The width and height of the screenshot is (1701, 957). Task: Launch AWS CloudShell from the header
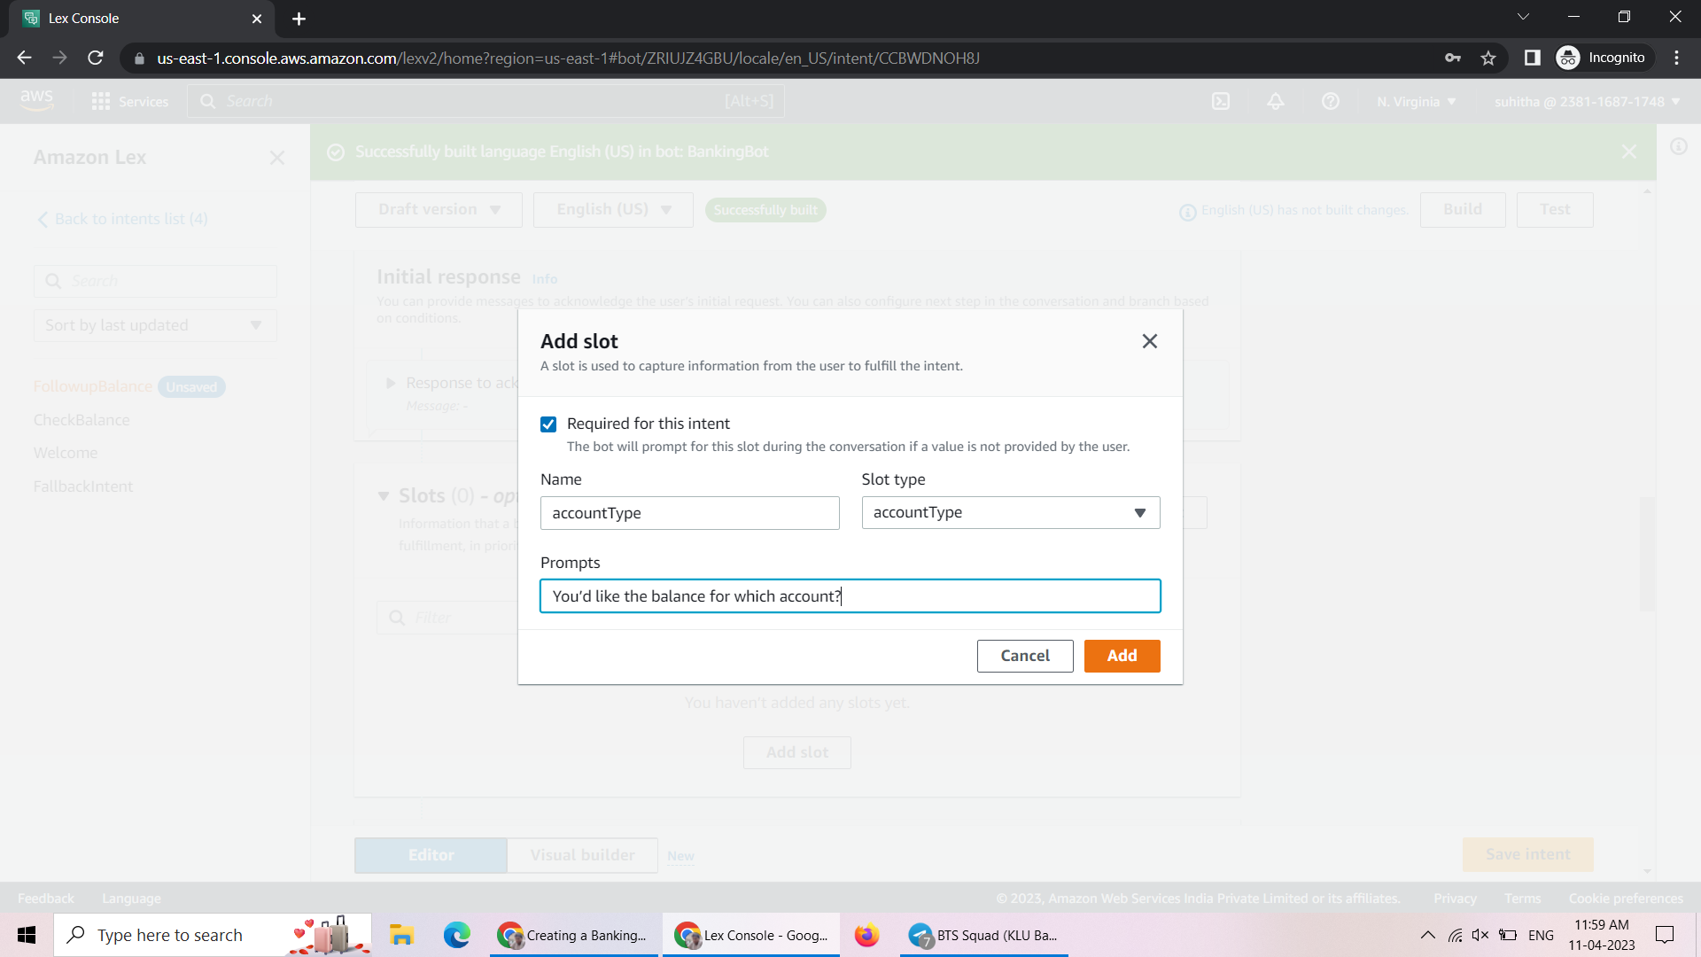click(1221, 101)
